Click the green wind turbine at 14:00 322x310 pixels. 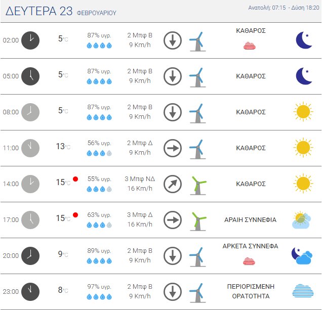(198, 184)
